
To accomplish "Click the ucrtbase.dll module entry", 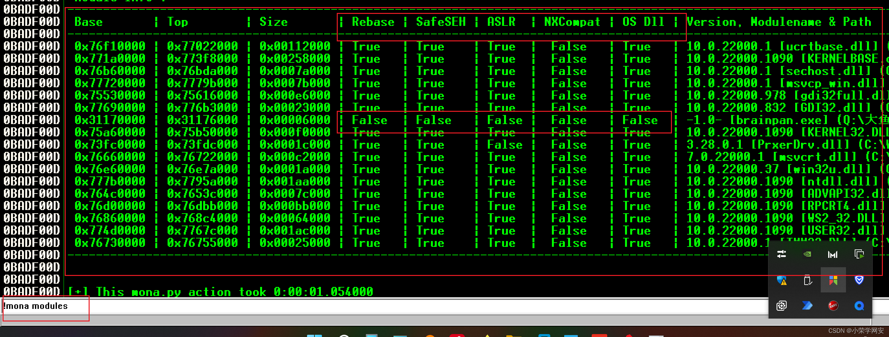I will 829,46.
